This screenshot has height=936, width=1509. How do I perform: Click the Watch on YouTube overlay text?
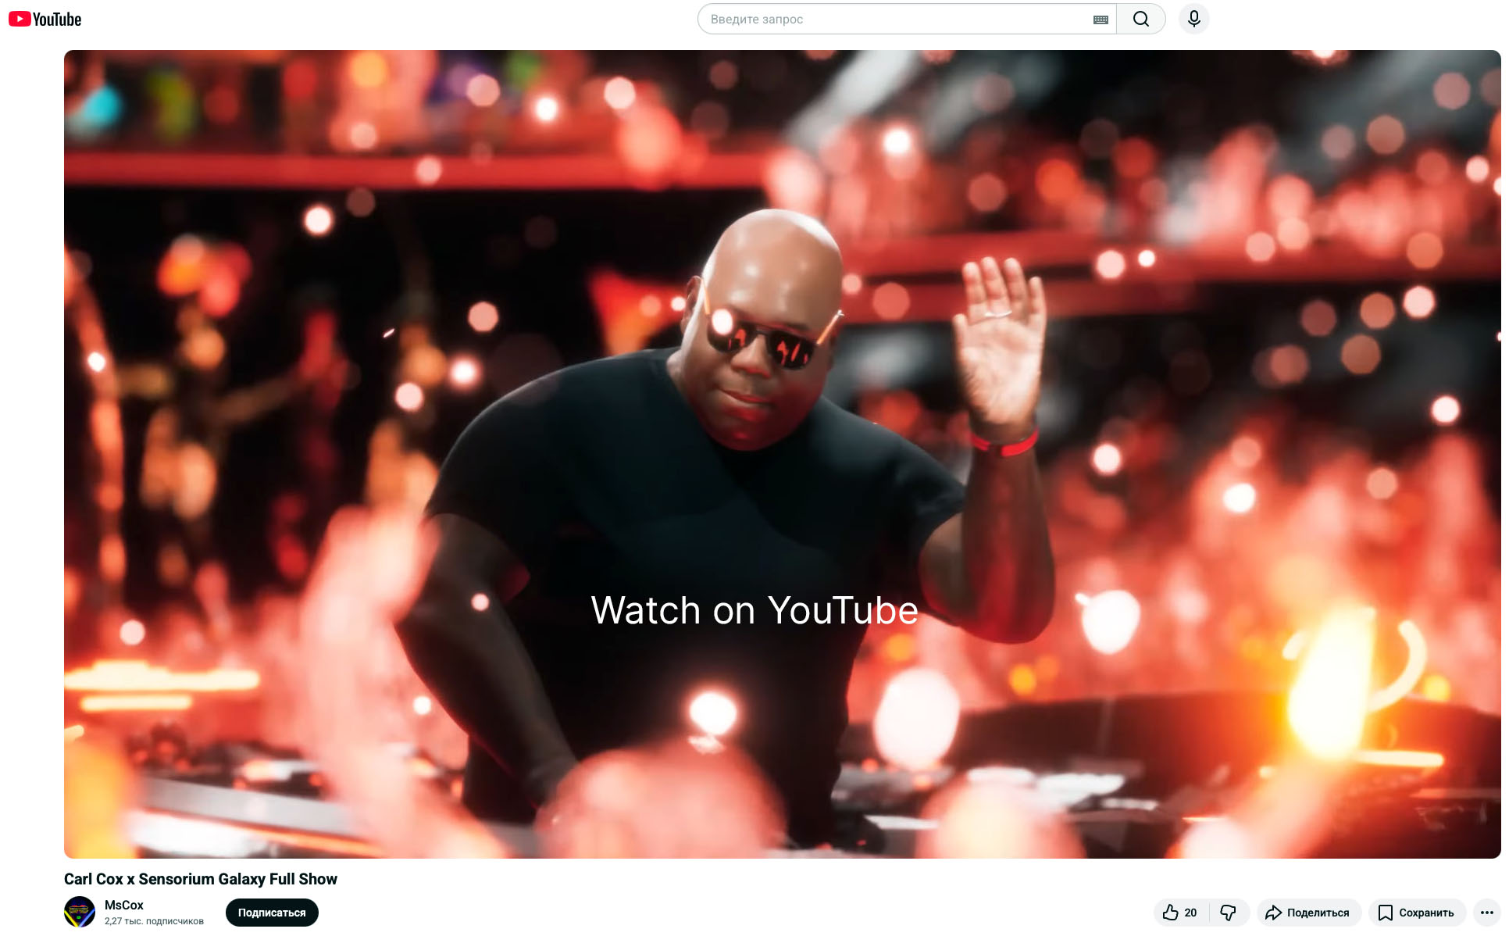pyautogui.click(x=754, y=610)
